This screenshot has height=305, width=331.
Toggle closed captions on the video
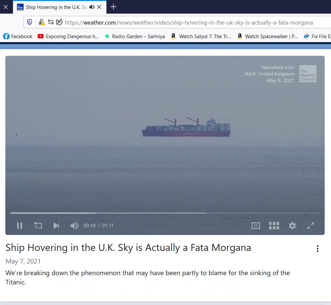(x=255, y=226)
